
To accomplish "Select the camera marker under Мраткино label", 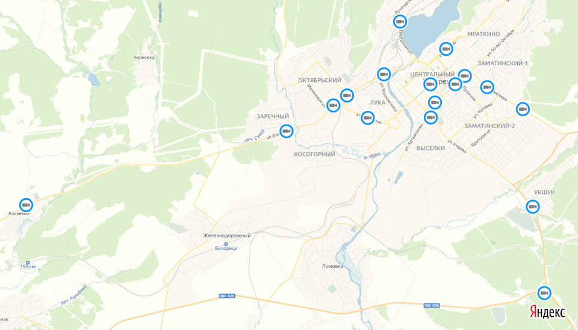I will (x=446, y=49).
